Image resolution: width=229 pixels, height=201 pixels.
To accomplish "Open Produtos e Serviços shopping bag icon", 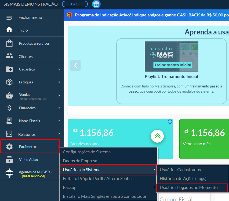I will click(x=9, y=44).
